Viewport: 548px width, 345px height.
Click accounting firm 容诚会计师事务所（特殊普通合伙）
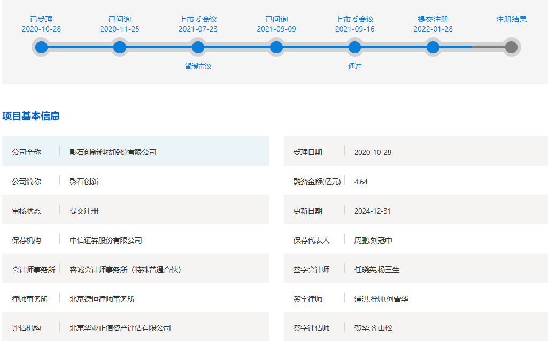point(125,270)
